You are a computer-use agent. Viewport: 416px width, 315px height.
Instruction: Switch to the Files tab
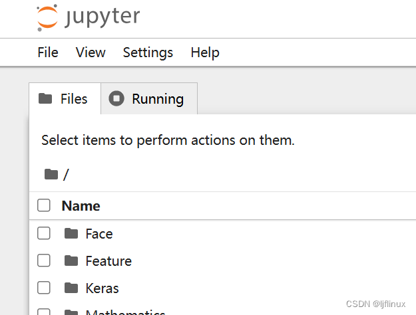point(65,99)
